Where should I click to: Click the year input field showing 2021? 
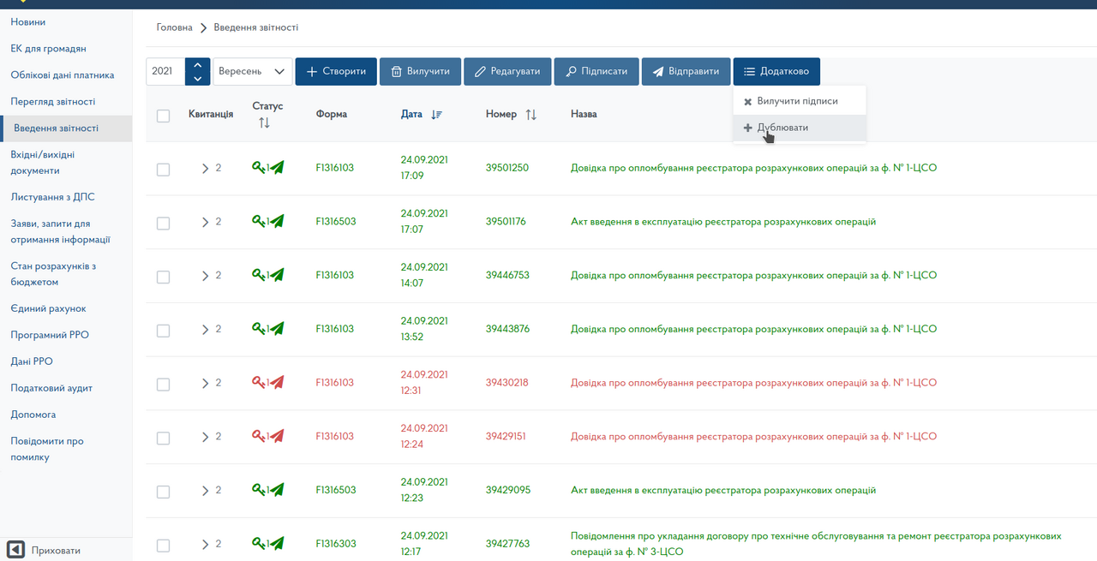click(165, 72)
